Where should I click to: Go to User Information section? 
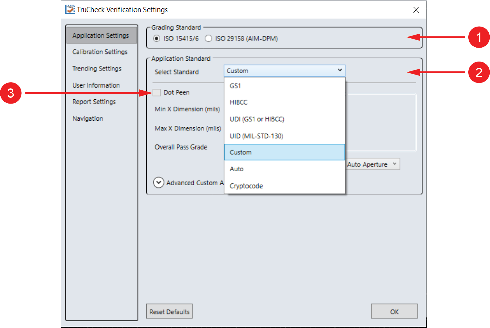(x=96, y=85)
